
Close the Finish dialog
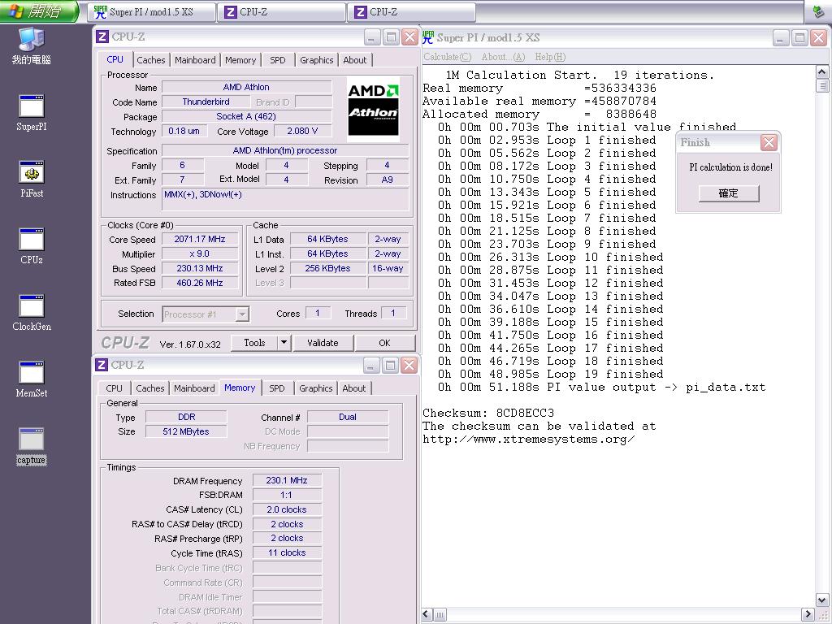click(x=769, y=142)
